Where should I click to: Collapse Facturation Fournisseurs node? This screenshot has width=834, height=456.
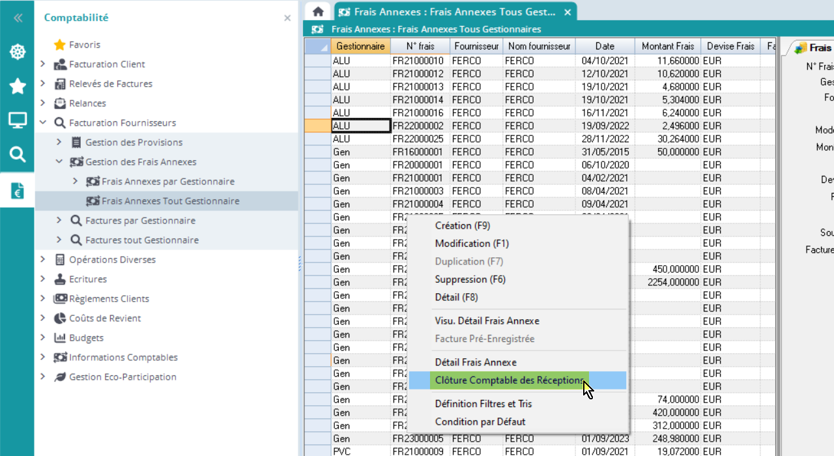tap(43, 122)
